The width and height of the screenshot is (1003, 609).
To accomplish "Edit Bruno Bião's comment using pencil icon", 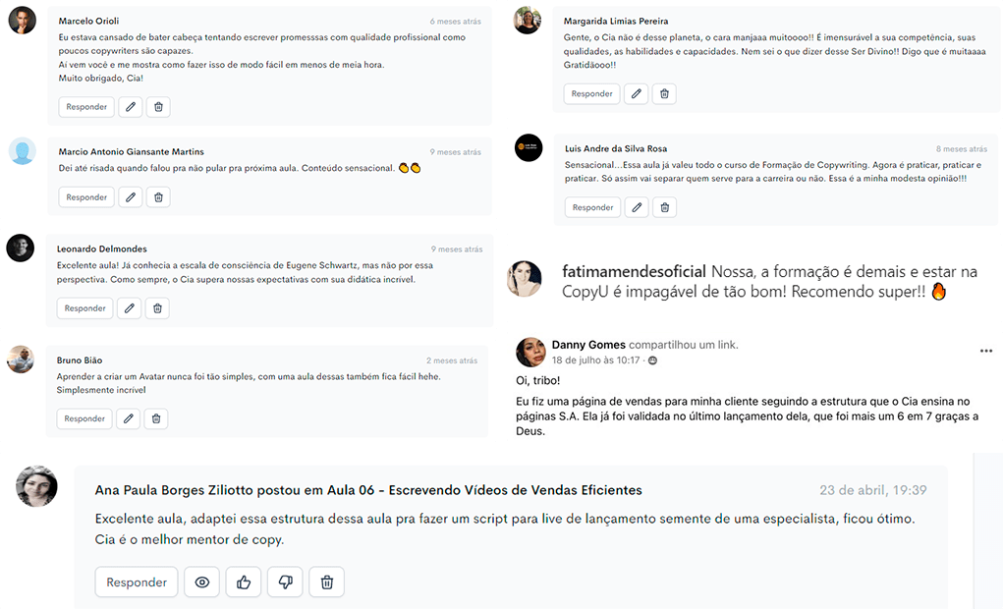I will point(129,418).
